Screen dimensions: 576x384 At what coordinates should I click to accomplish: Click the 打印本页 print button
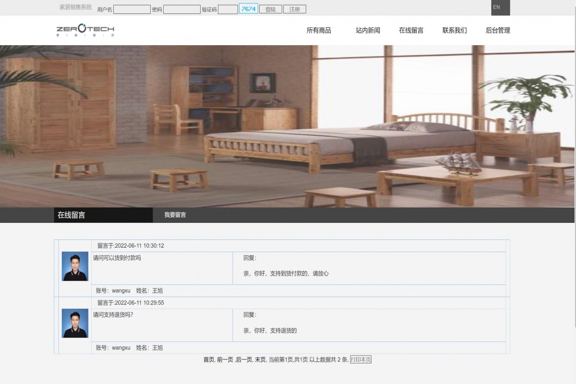[x=360, y=359]
